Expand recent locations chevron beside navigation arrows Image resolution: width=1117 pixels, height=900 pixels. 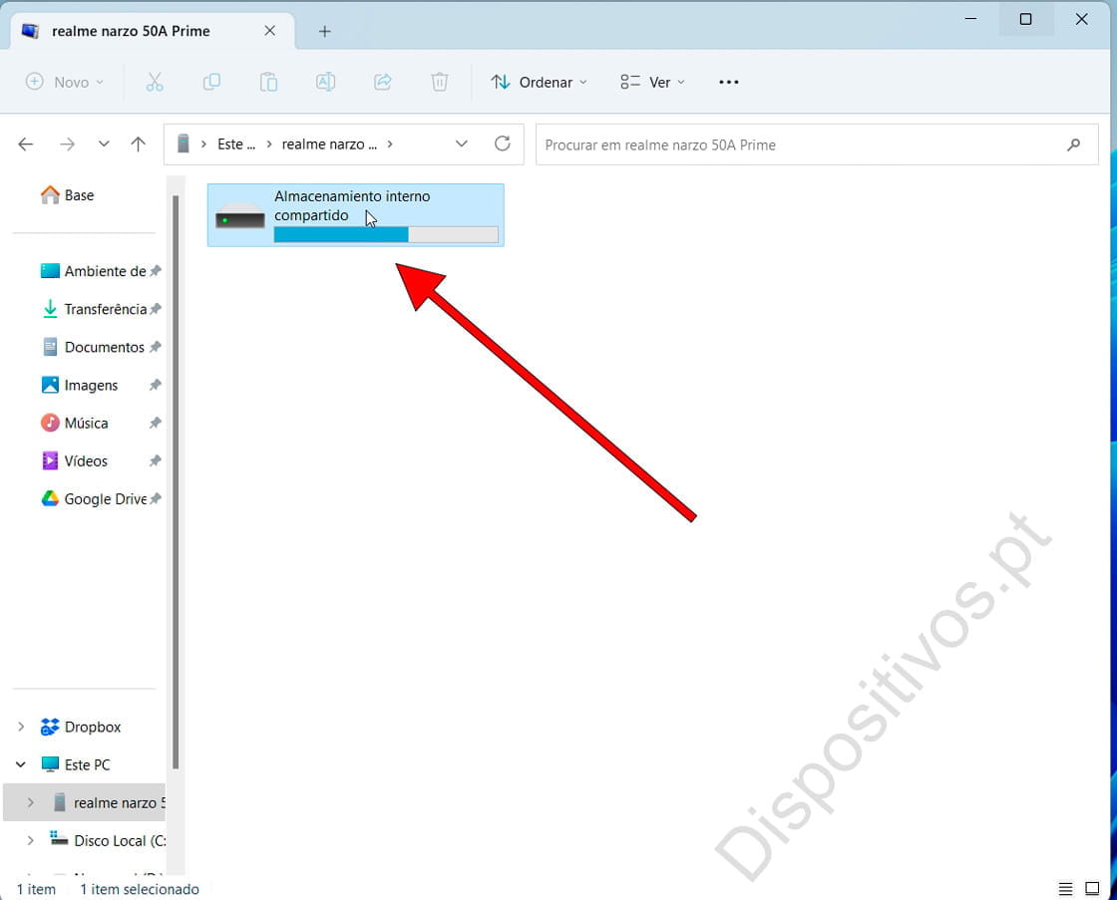(x=104, y=144)
